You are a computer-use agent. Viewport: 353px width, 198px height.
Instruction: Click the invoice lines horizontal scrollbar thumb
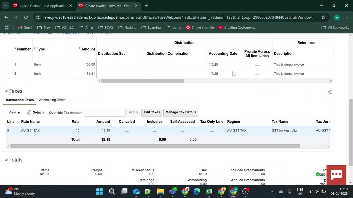[x=142, y=81]
